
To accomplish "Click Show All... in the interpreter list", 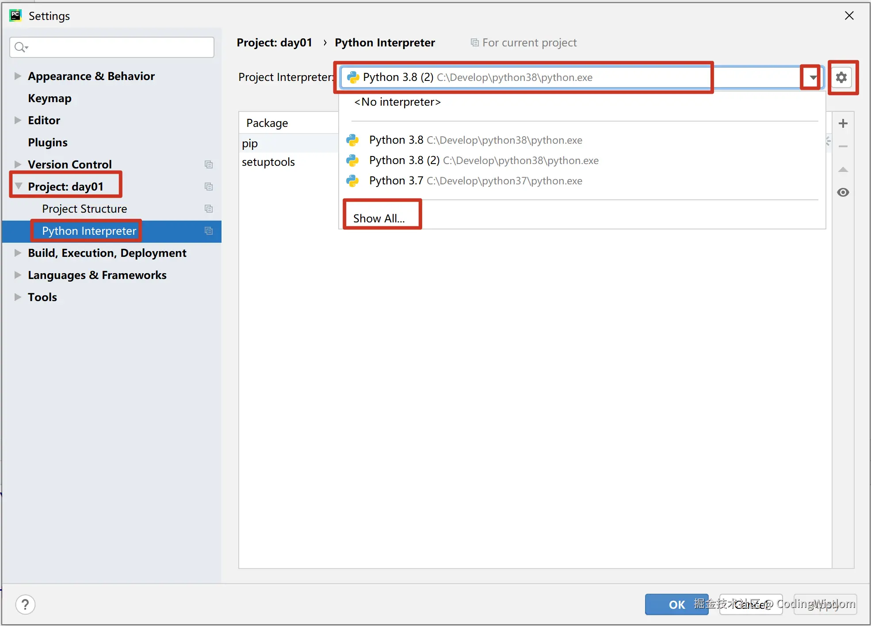I will (x=379, y=218).
